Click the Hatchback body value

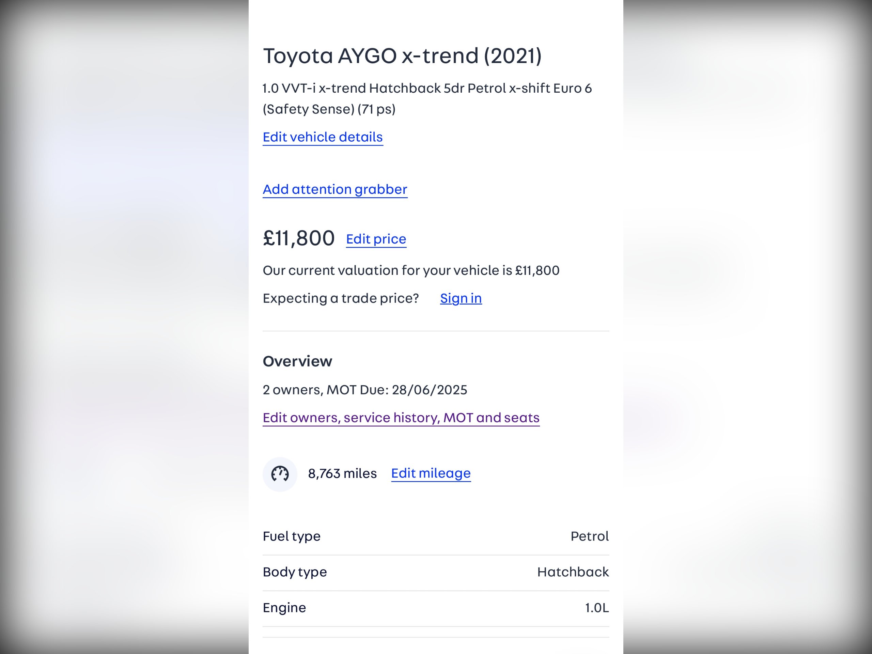point(573,572)
